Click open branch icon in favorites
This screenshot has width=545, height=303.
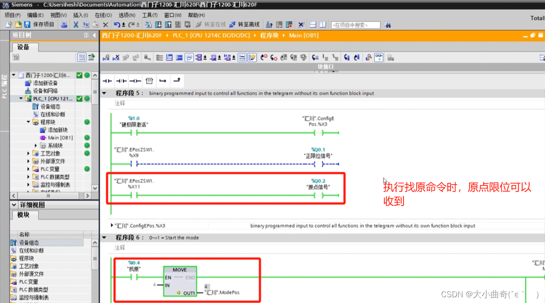[163, 81]
